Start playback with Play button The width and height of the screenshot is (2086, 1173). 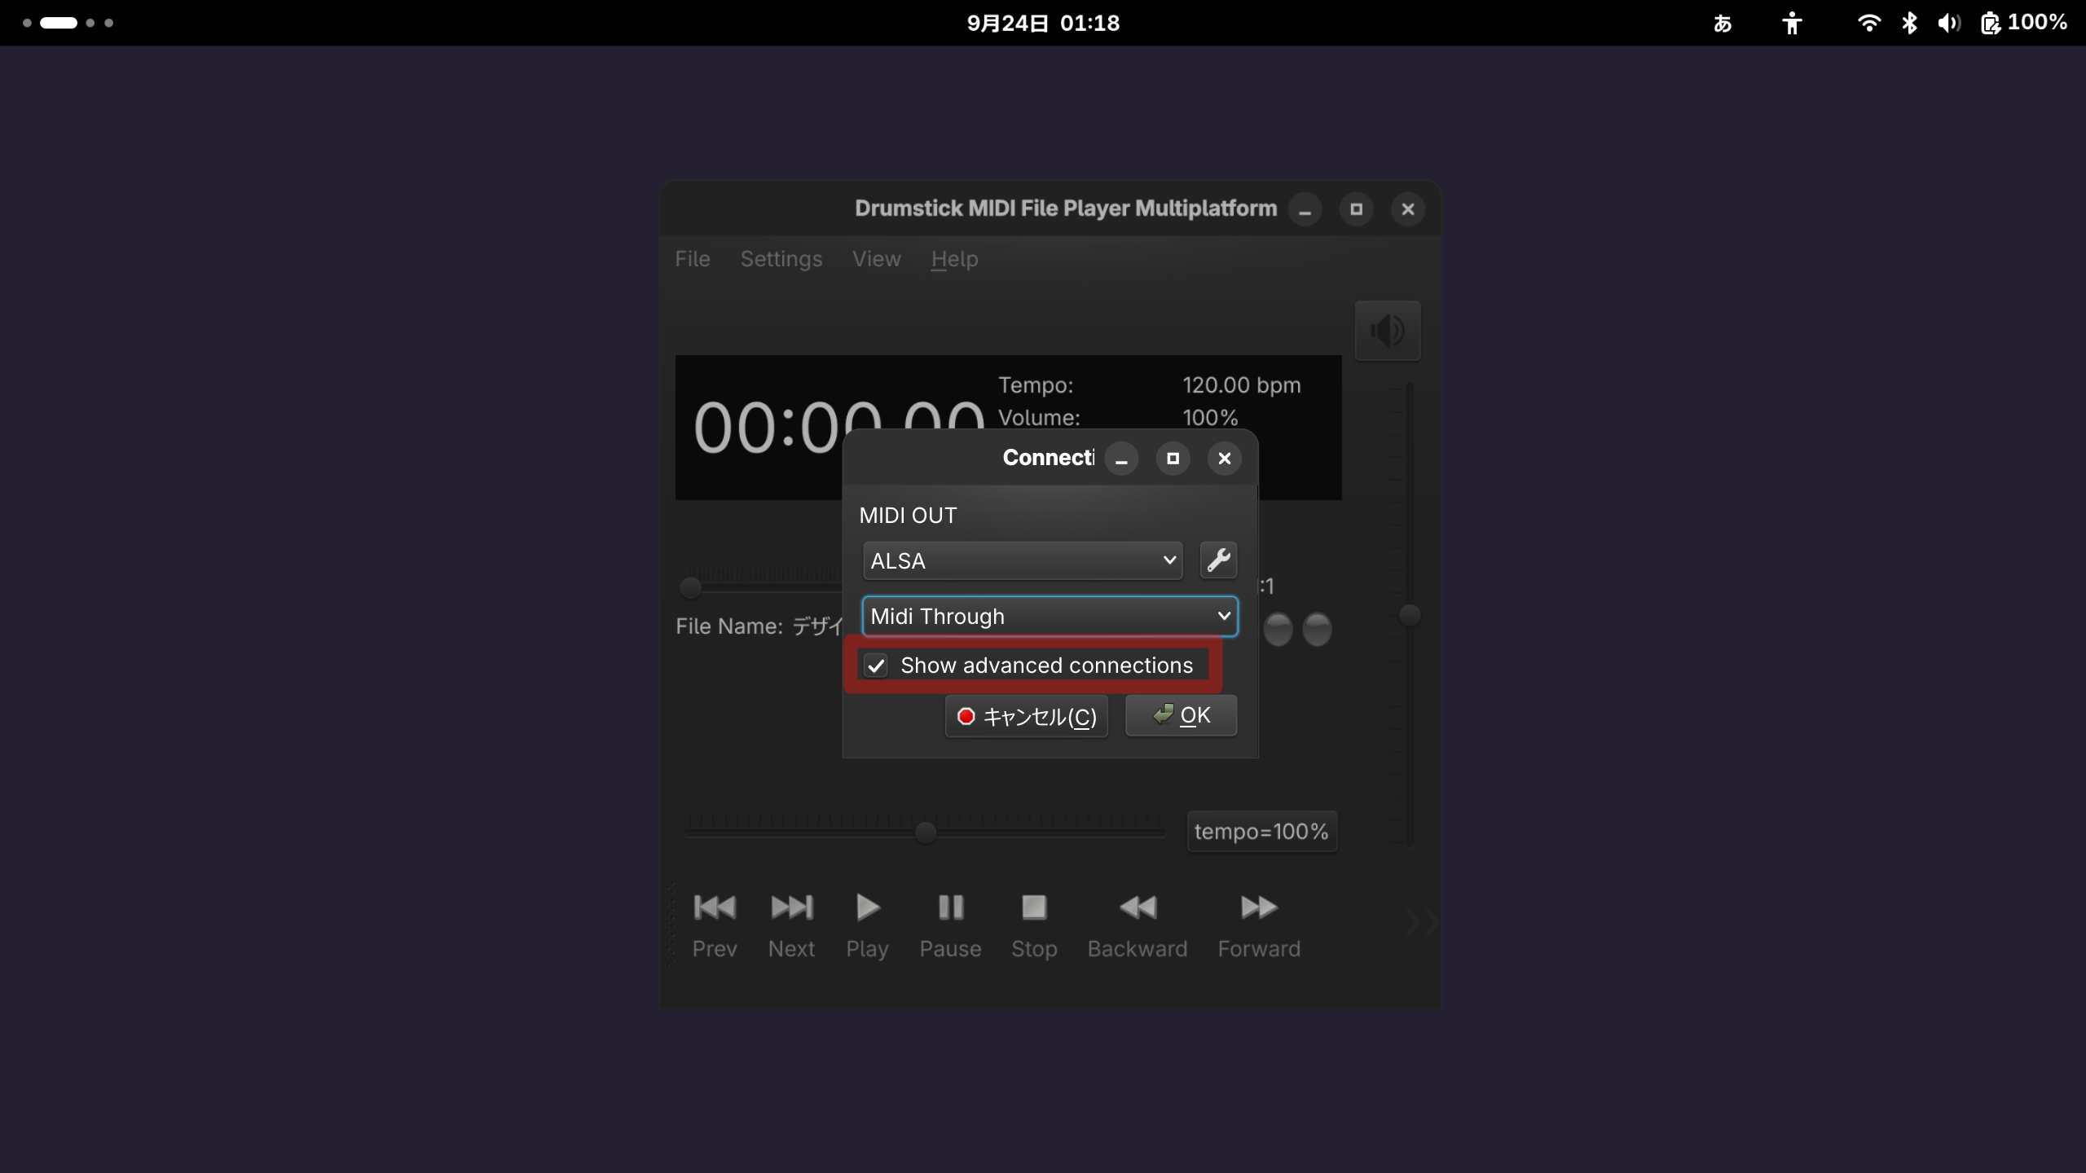[867, 926]
